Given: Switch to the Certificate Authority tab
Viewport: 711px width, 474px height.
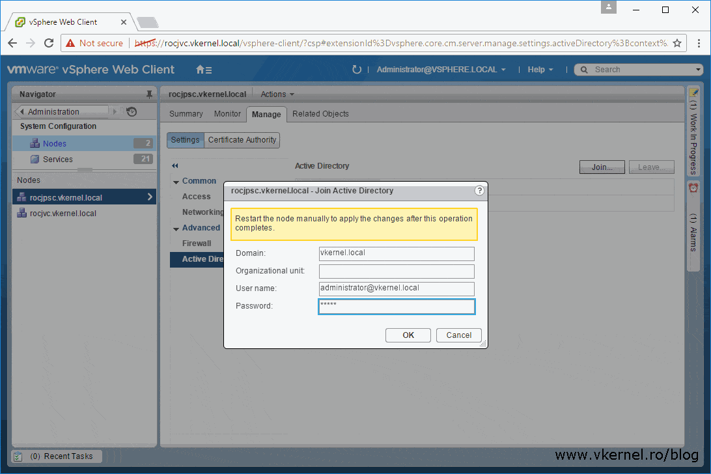Looking at the screenshot, I should tap(242, 139).
